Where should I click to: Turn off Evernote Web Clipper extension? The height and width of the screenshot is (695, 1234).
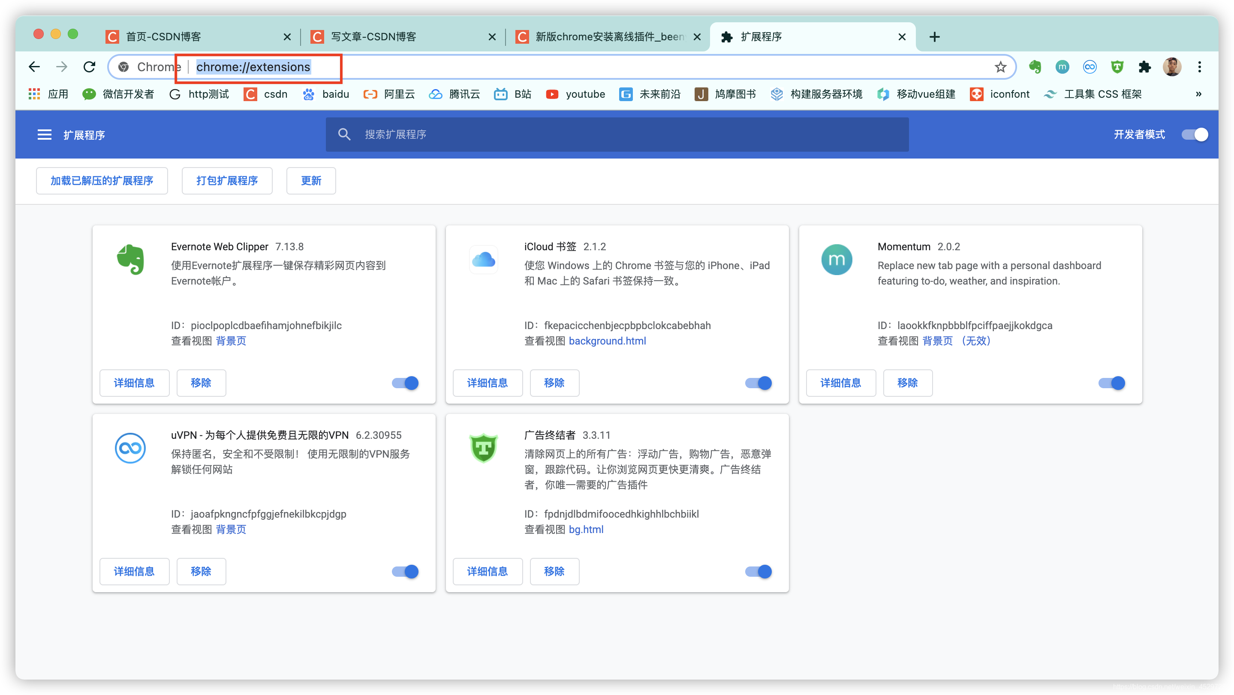[405, 383]
